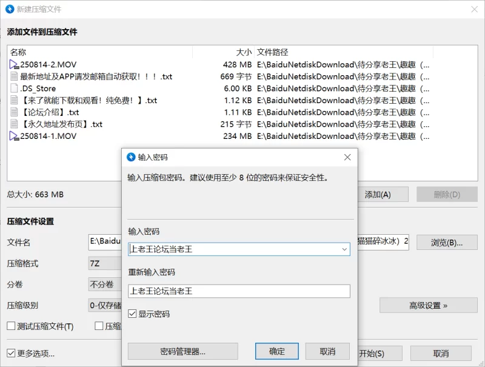Viewport: 485px width, 367px height.
Task: Click the text file icon of 【论坛介绍】.txt
Action: 13,112
